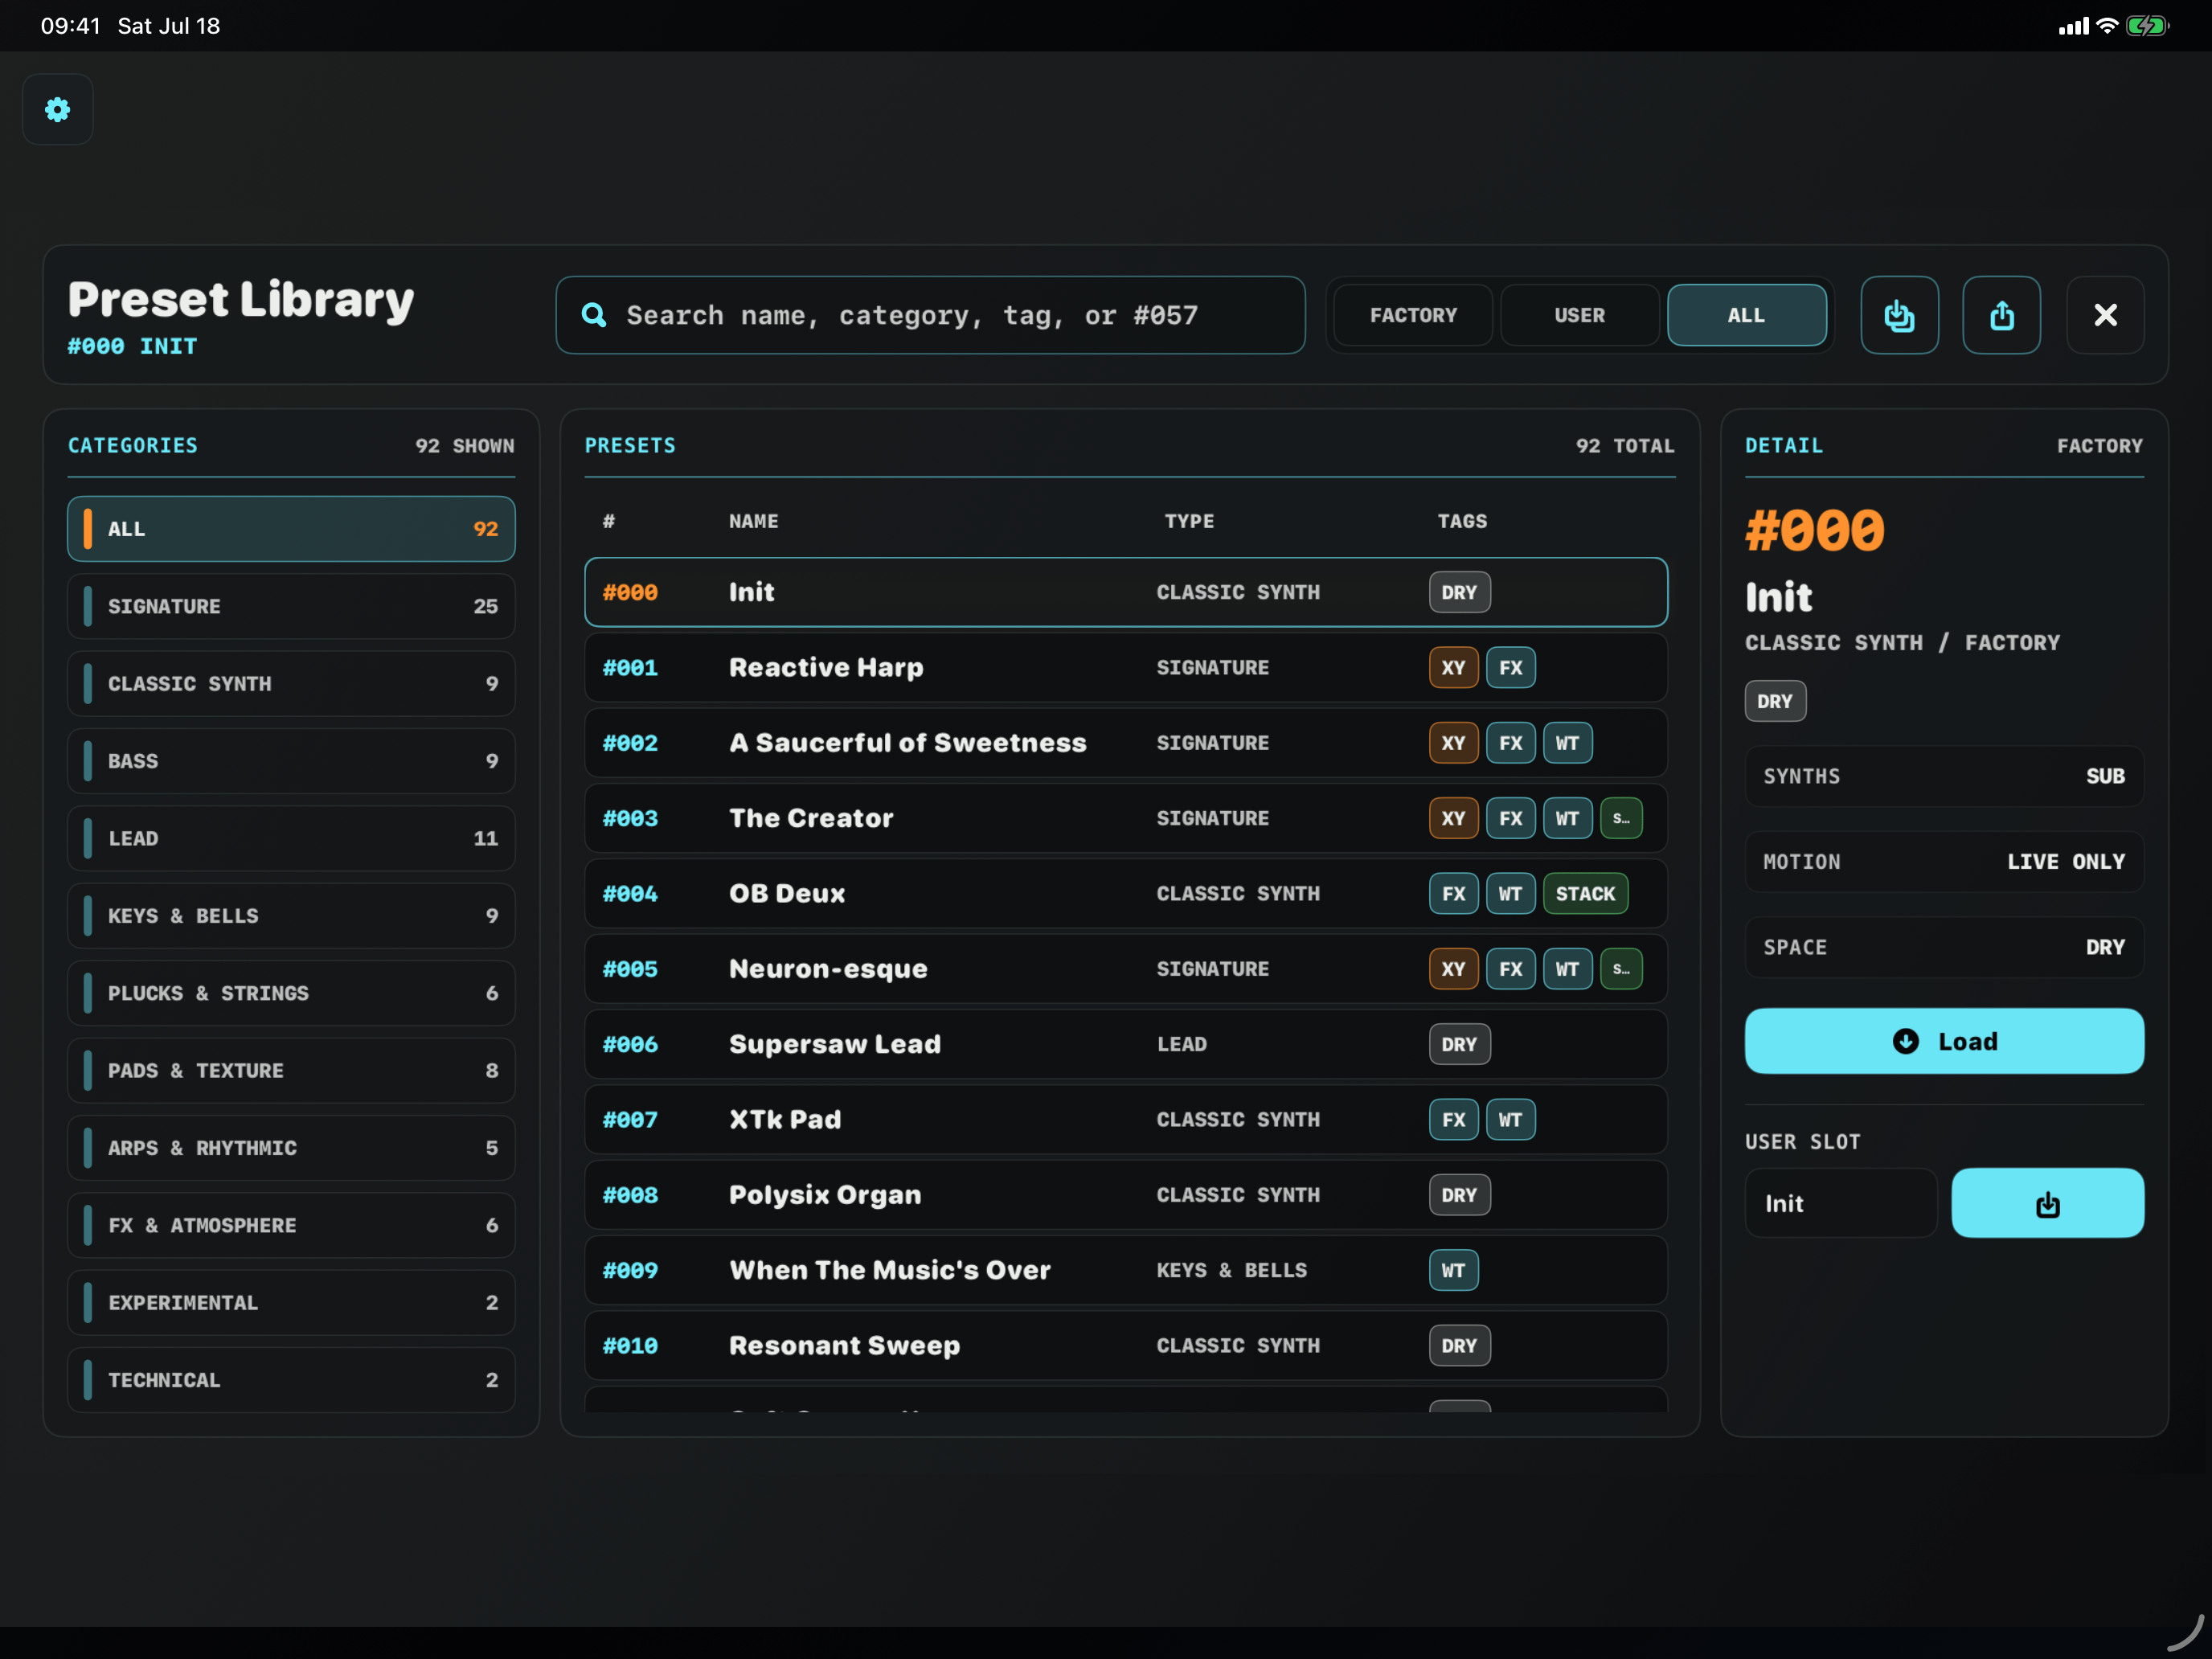Select preset #004 OB Deux
The width and height of the screenshot is (2212, 1659).
tap(1126, 893)
